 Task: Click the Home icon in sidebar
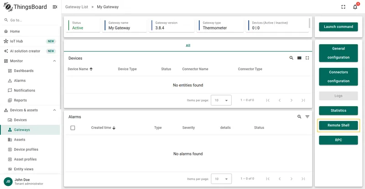tap(6, 31)
